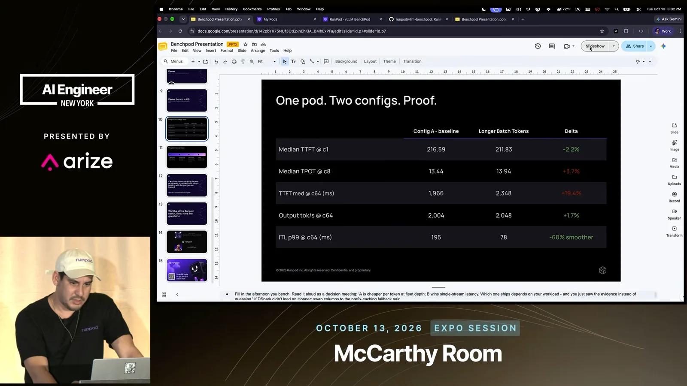Screen dimensions: 687x386
Task: Click the Add comment icon in toolbar
Action: 326,61
